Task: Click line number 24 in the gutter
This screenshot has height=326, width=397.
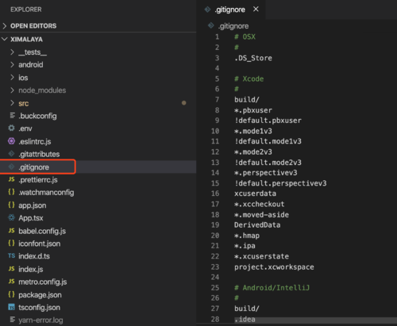Action: point(215,277)
